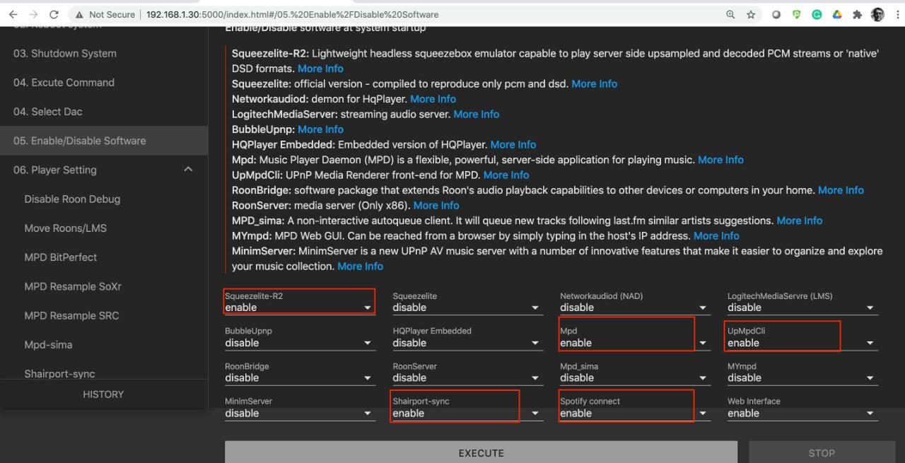Go to Excute Command in the sidebar
Viewport: 905px width, 463px height.
point(104,82)
